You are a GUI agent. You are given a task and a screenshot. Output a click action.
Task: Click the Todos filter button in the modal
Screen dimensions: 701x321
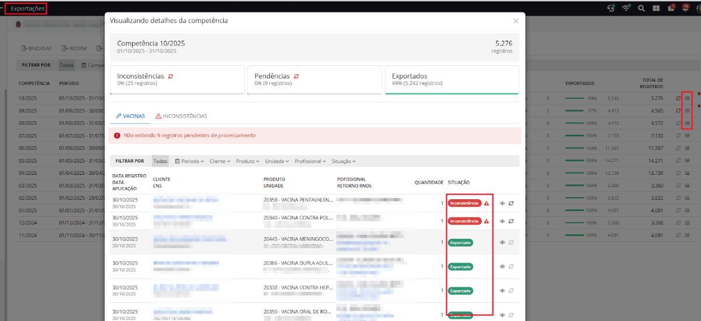160,161
